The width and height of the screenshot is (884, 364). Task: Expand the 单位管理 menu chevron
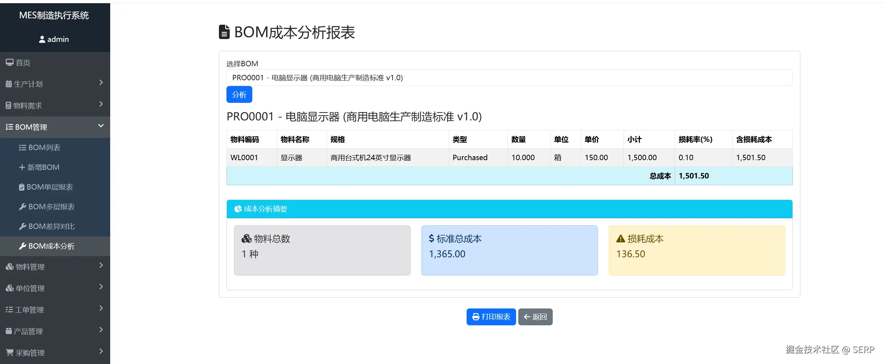(x=101, y=287)
